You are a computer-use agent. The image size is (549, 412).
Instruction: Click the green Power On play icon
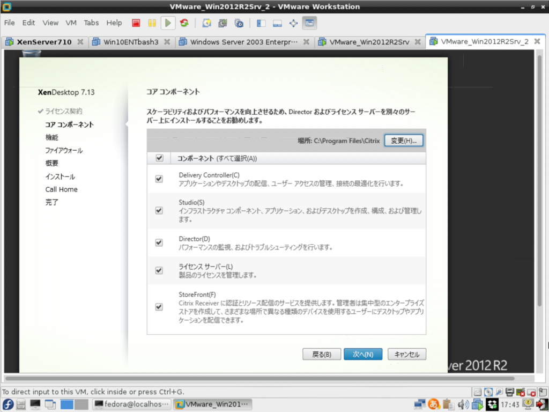click(x=168, y=23)
